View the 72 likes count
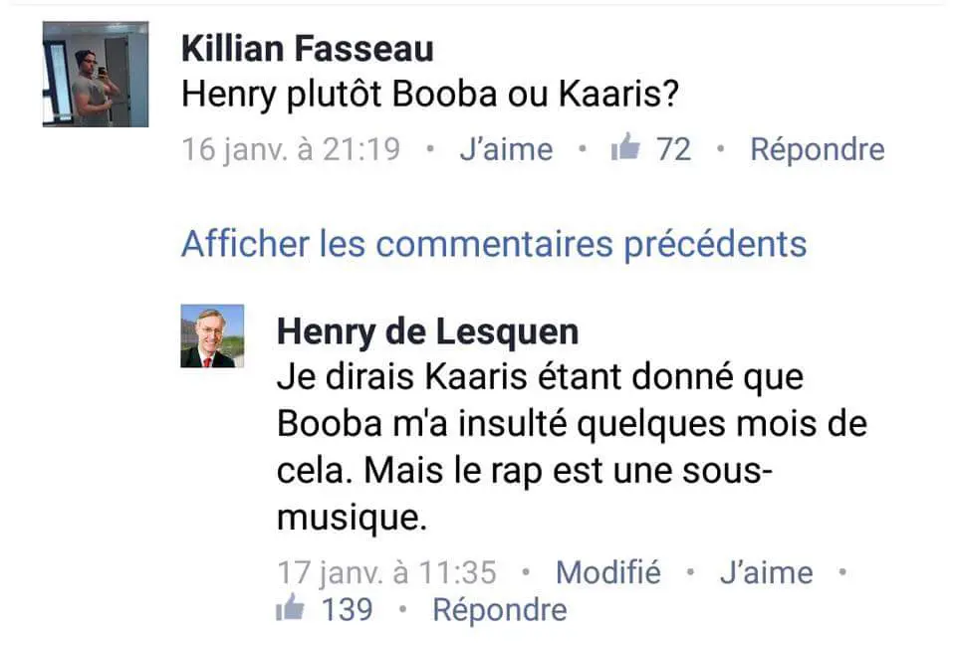The height and width of the screenshot is (647, 956). [x=674, y=149]
